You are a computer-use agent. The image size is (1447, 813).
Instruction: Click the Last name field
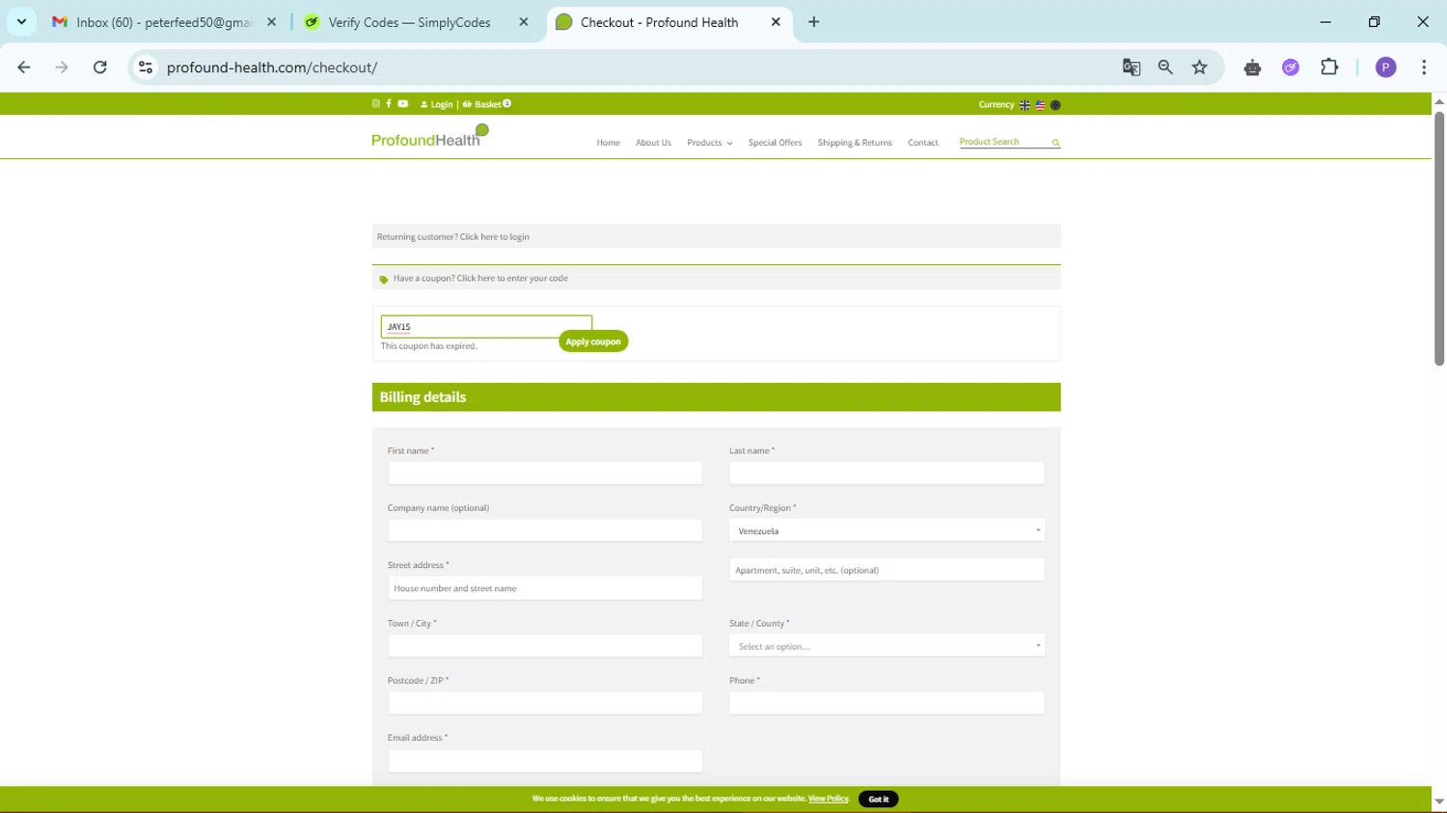tap(887, 473)
